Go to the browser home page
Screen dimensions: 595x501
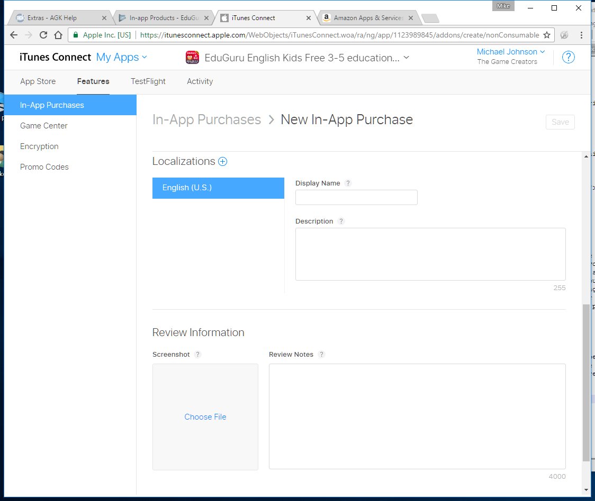[x=58, y=35]
